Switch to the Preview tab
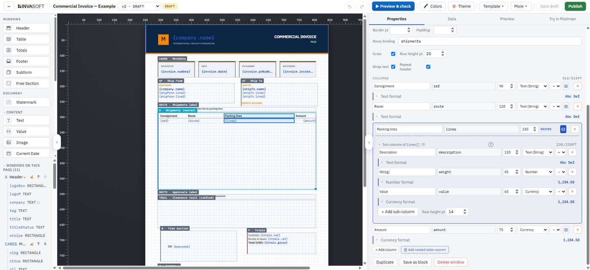 (x=507, y=19)
